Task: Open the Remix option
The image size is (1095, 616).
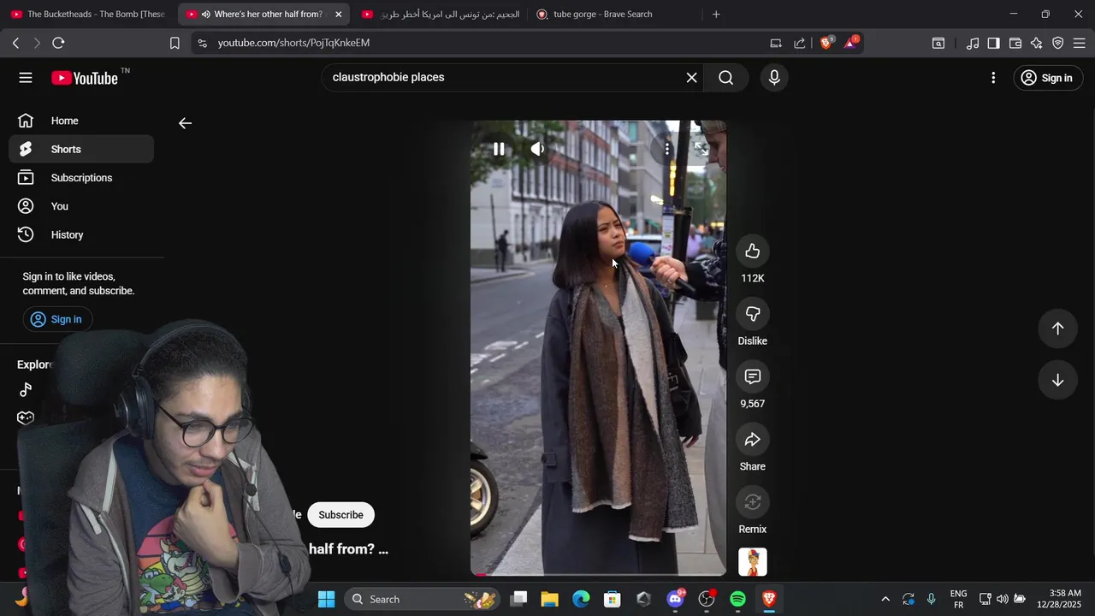Action: pos(753,502)
